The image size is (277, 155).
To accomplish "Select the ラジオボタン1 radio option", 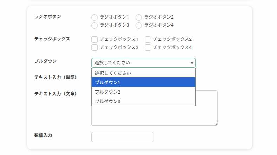I will point(94,17).
